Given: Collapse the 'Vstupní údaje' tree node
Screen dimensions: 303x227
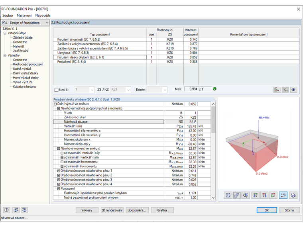Looking at the screenshot, I should 5,33.
